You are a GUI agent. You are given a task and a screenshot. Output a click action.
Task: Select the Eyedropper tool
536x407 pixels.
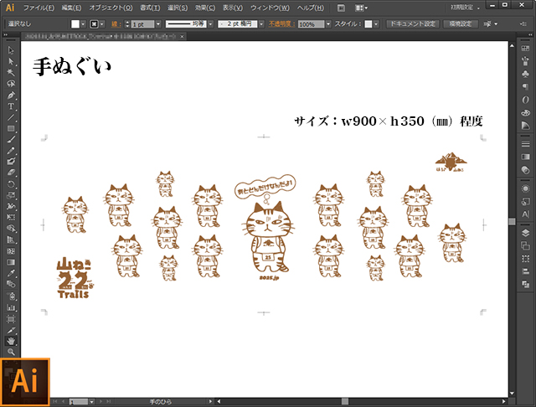pos(11,273)
